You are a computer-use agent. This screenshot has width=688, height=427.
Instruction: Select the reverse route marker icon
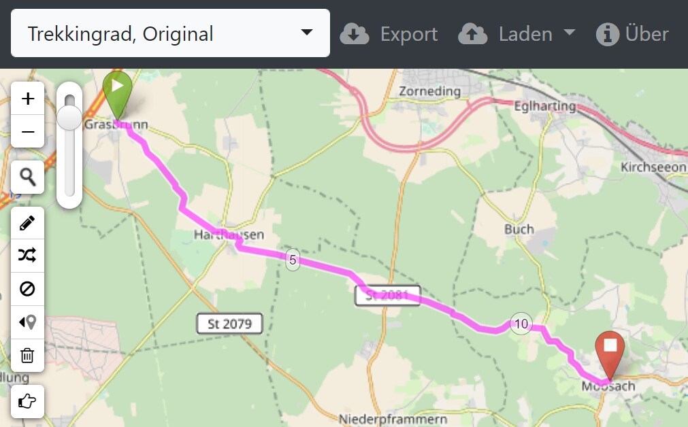coord(28,322)
